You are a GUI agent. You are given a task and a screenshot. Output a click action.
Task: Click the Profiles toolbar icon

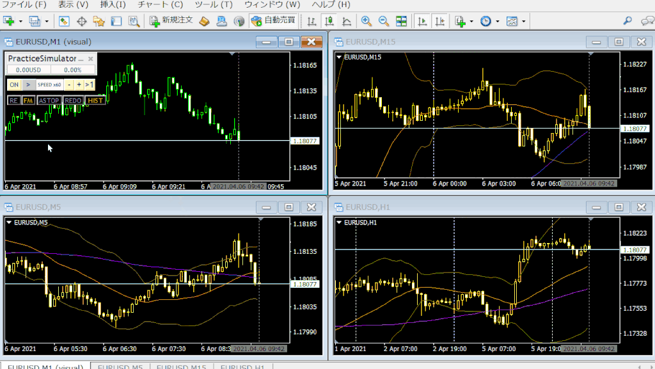pos(35,21)
